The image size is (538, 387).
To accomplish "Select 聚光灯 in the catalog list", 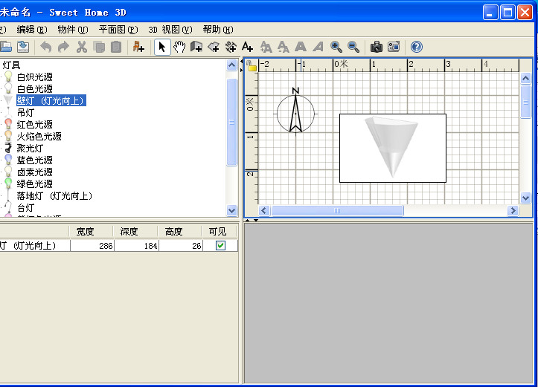I will coord(30,148).
